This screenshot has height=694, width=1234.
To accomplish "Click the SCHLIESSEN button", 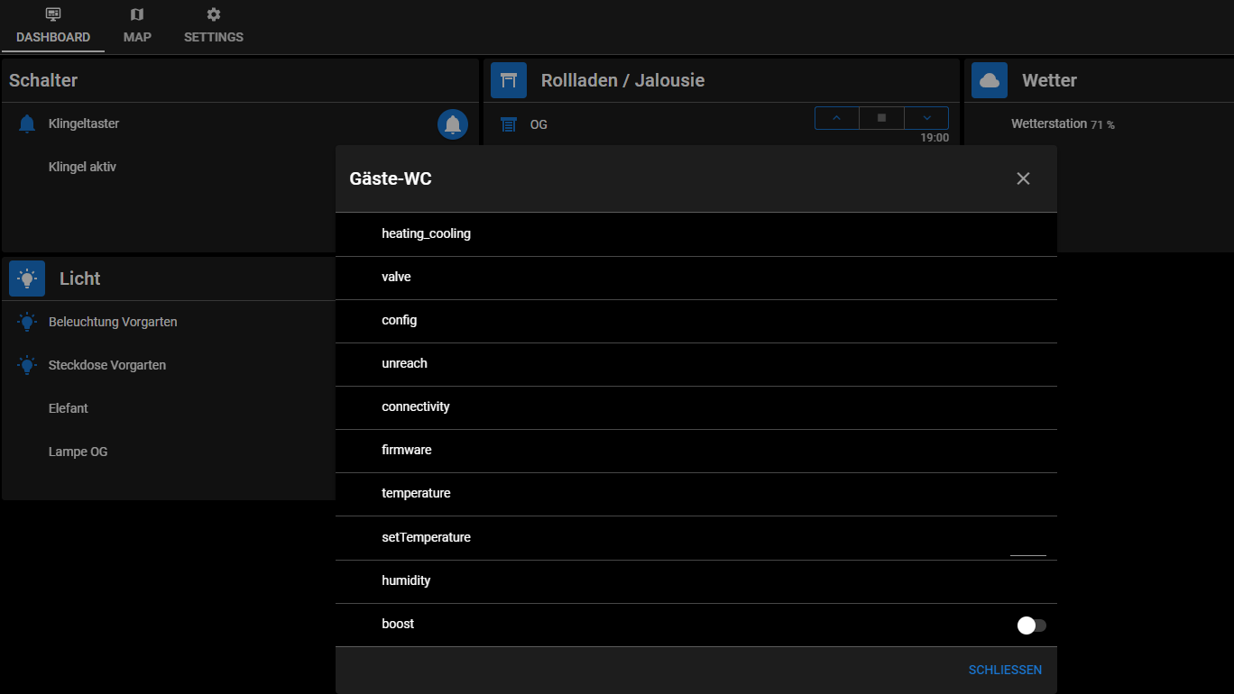I will pos(1005,670).
